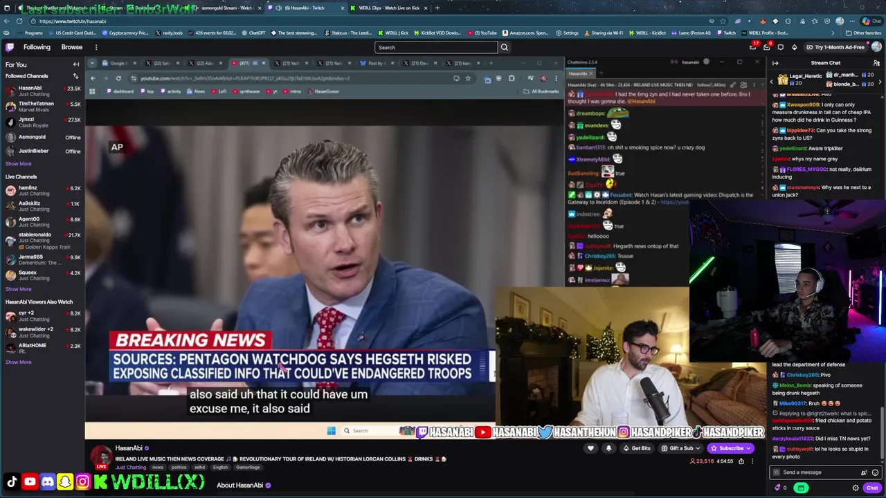
Task: Open Other favorites bookmarks folder
Action: [x=863, y=33]
